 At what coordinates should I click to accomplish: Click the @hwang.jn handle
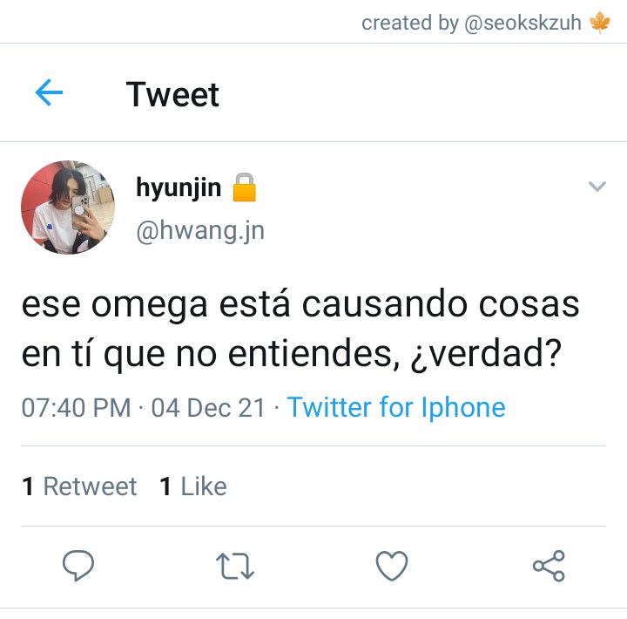click(200, 231)
